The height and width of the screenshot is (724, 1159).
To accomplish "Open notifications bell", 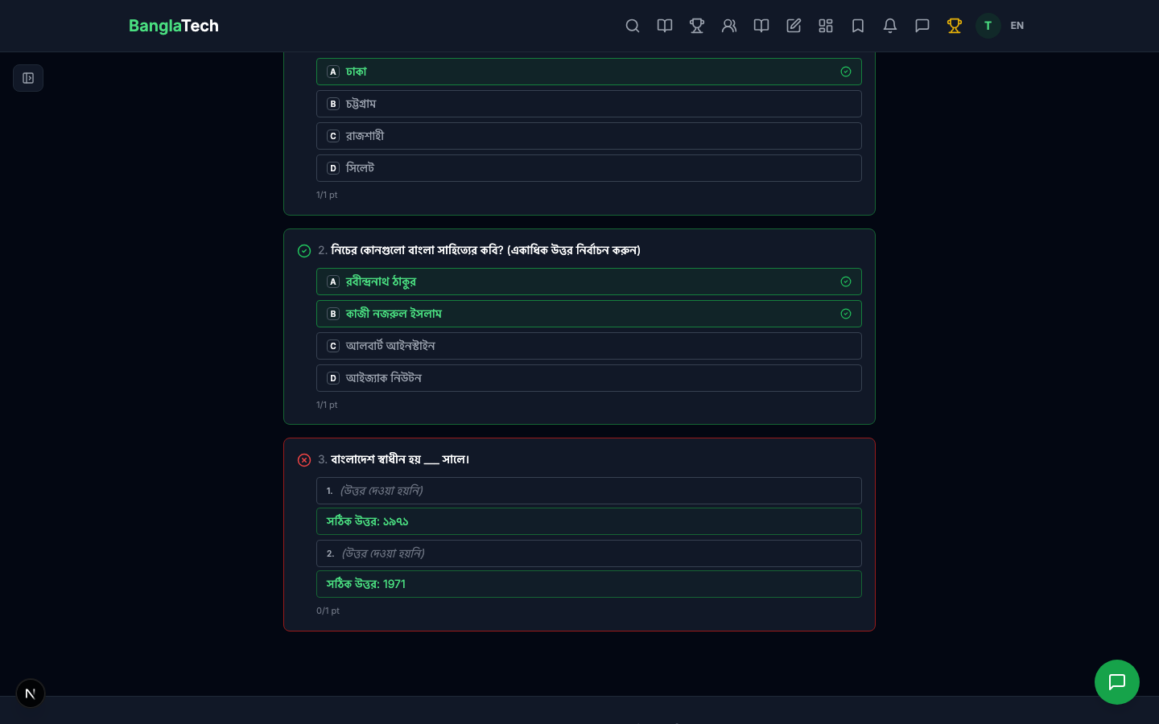I will pyautogui.click(x=890, y=26).
